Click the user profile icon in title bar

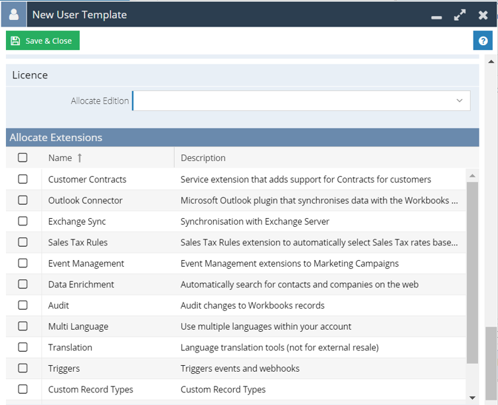[x=14, y=15]
